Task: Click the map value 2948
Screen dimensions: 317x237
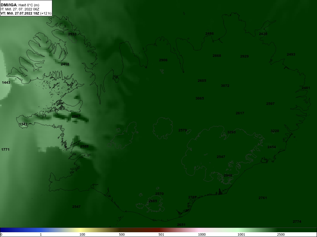Action: click(228, 175)
